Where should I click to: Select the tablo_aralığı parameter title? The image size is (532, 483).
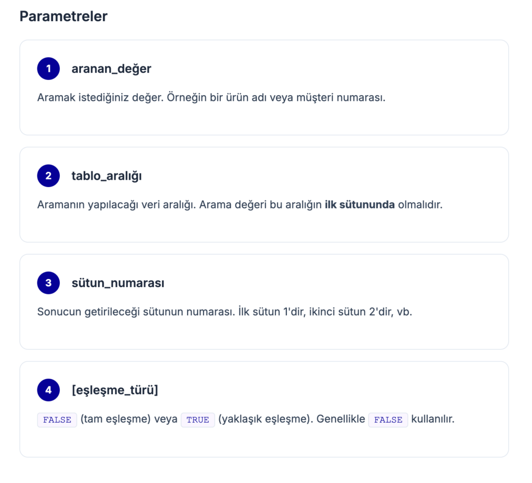click(x=107, y=176)
